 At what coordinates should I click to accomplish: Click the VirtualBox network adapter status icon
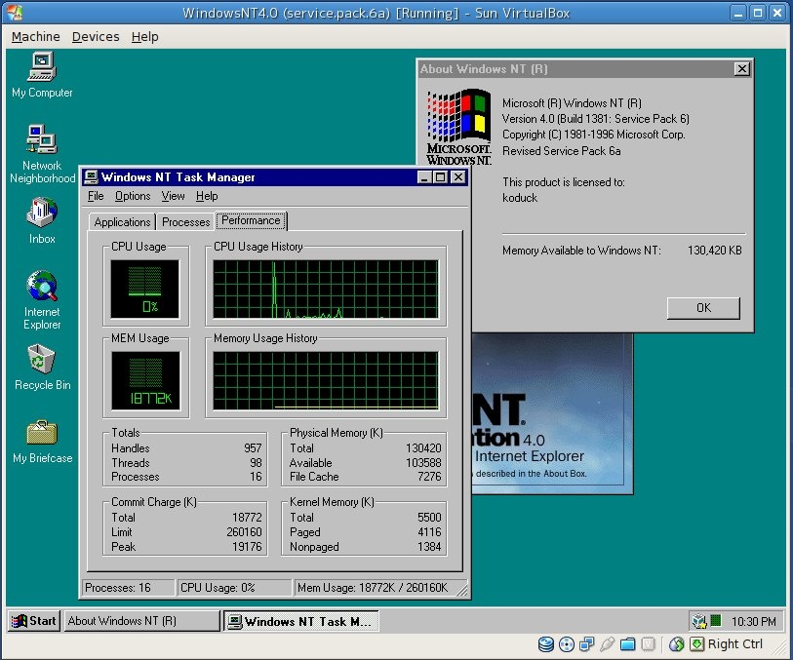tap(587, 644)
